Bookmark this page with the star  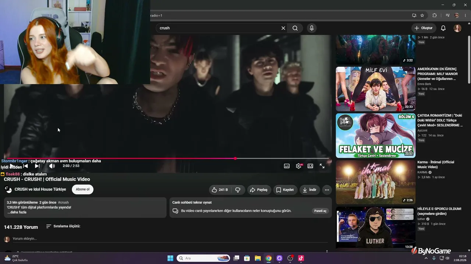pyautogui.click(x=422, y=15)
